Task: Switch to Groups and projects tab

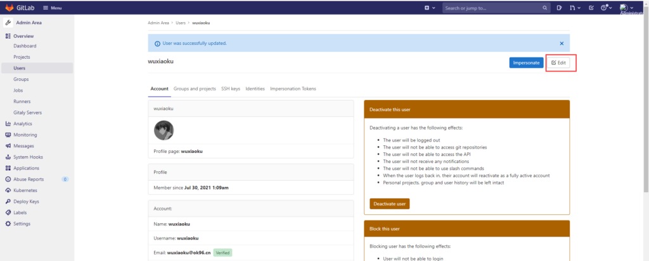Action: pyautogui.click(x=195, y=88)
